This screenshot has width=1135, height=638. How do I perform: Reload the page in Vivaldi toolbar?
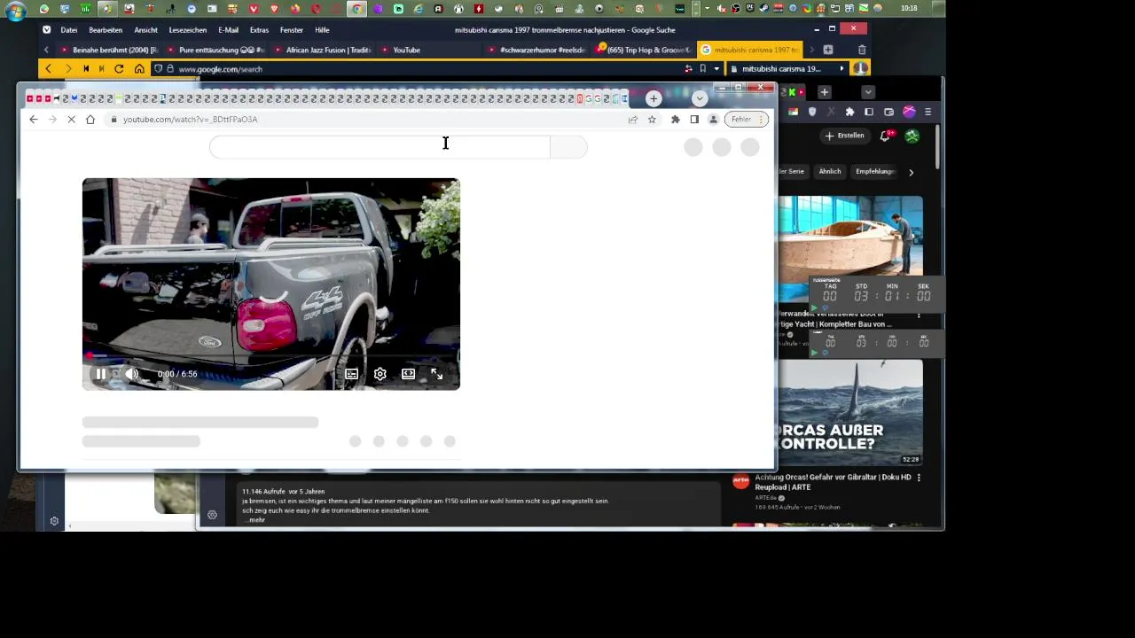tap(119, 69)
